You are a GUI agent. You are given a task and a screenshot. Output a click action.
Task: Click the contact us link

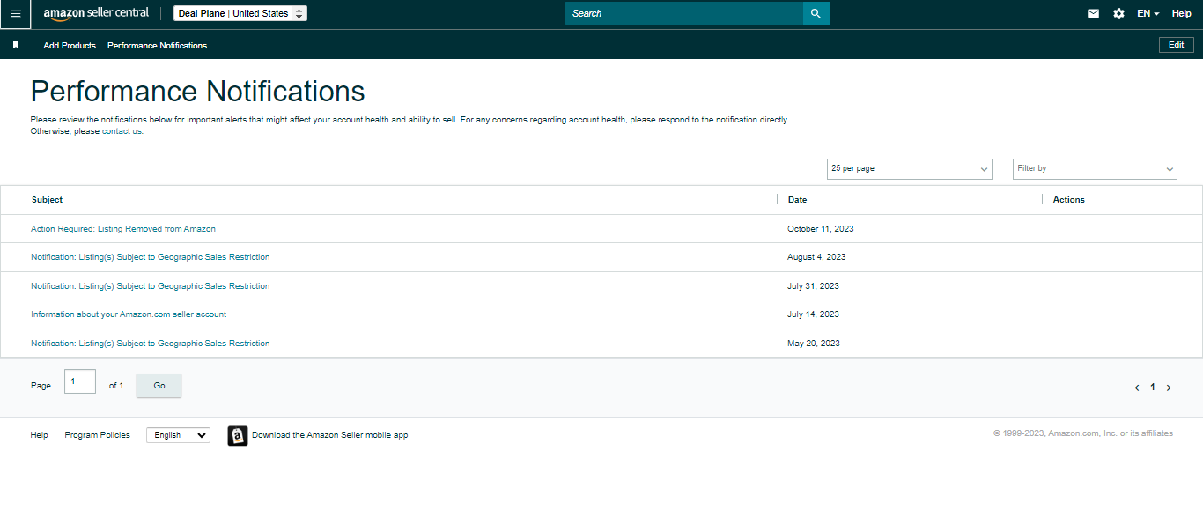tap(122, 131)
